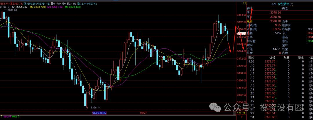Click the 涨(-2.44)-0.07% change value
Viewport: 313px width, 120px height.
[x=87, y=4]
